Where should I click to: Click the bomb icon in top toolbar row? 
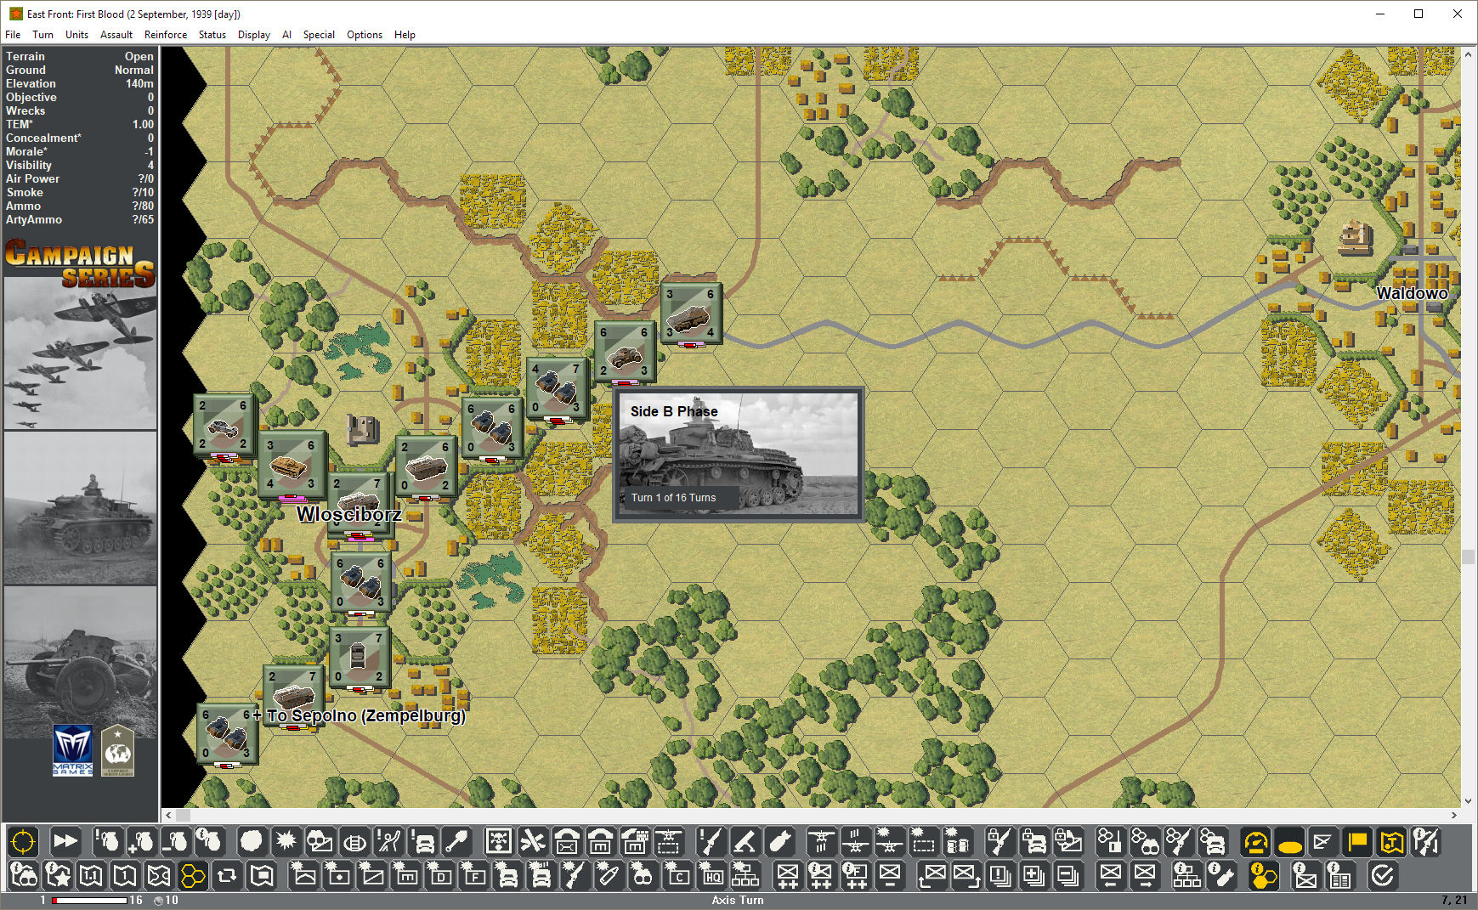[x=779, y=842]
